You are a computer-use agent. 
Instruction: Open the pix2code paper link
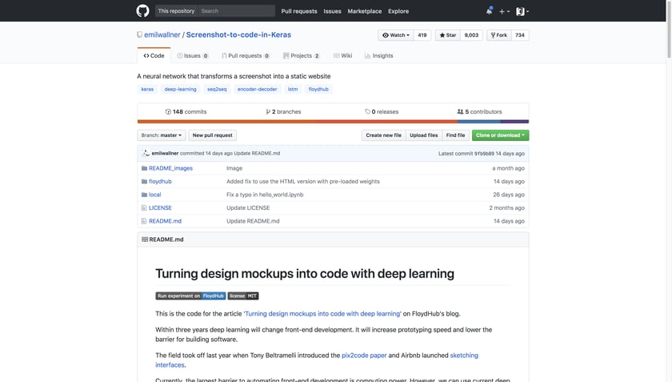pyautogui.click(x=364, y=356)
